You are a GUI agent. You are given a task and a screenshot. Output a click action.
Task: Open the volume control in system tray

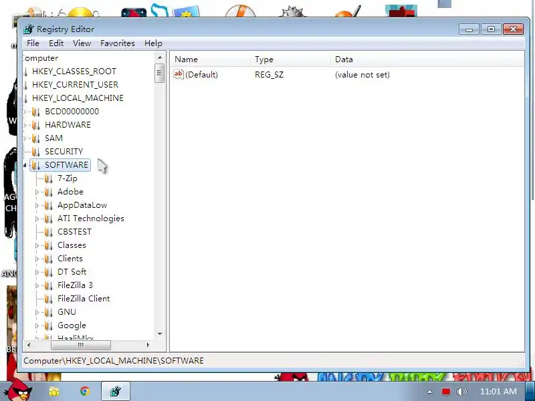click(461, 392)
